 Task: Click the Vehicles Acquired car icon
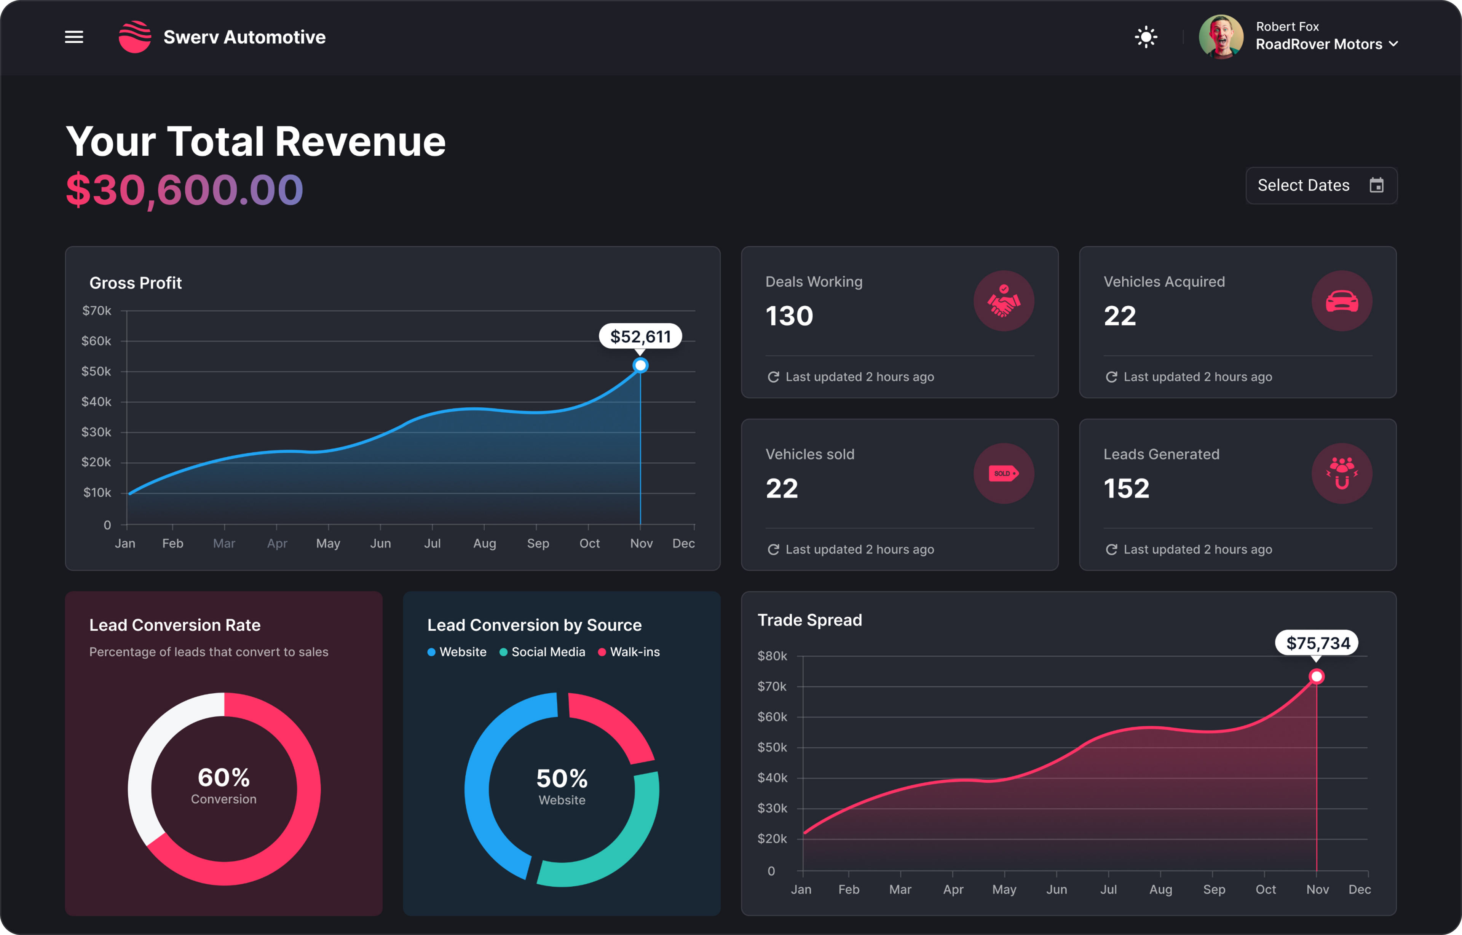[1342, 300]
